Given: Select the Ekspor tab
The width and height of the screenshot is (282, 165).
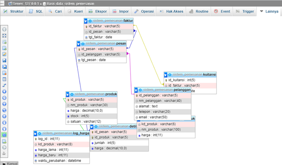Looking at the screenshot, I should point(97,11).
